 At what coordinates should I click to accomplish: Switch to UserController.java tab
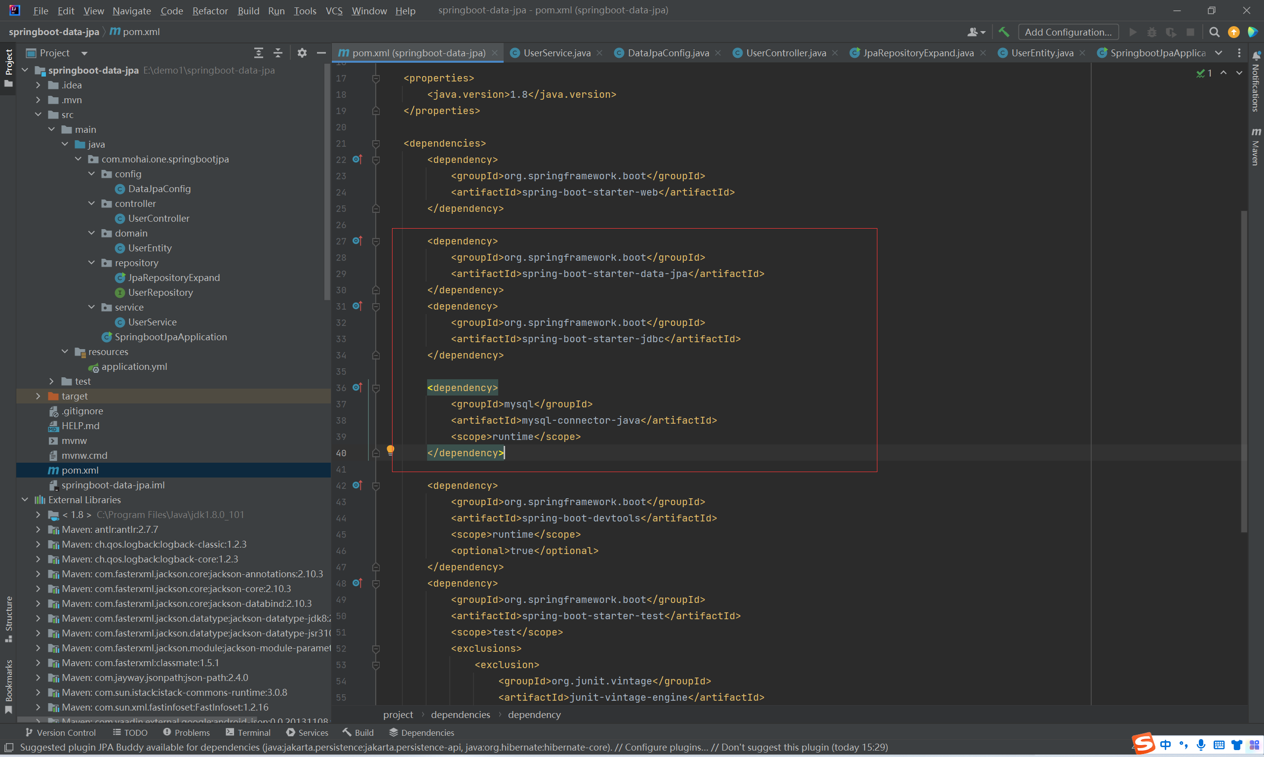(x=785, y=53)
